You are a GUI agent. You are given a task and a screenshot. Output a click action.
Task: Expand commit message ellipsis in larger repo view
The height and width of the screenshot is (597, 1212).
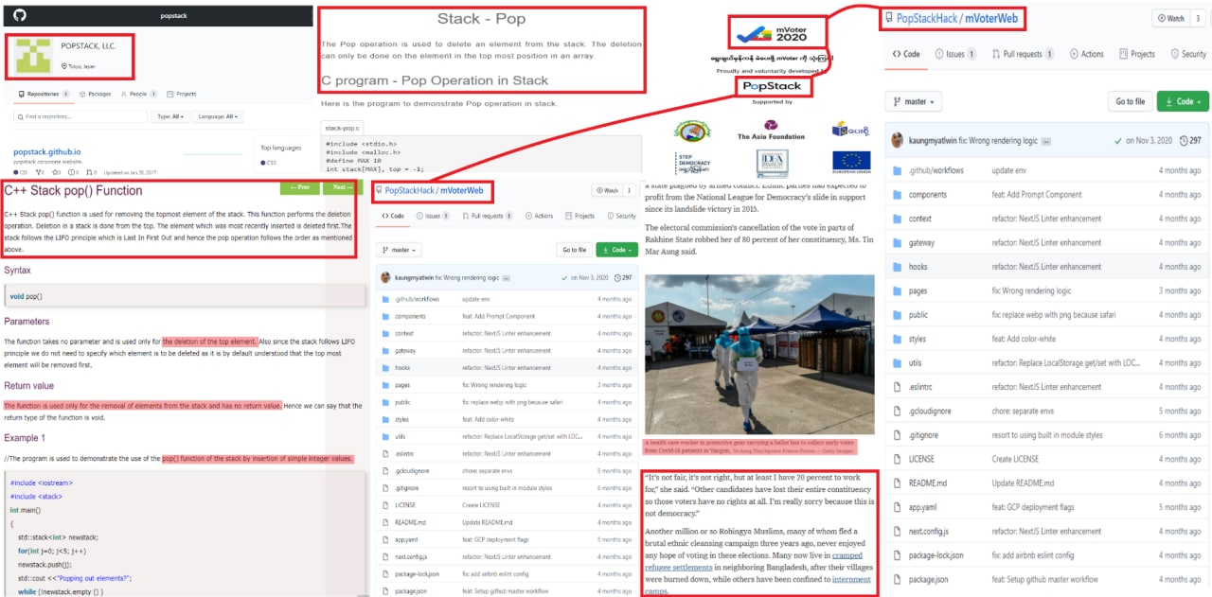coord(1046,142)
